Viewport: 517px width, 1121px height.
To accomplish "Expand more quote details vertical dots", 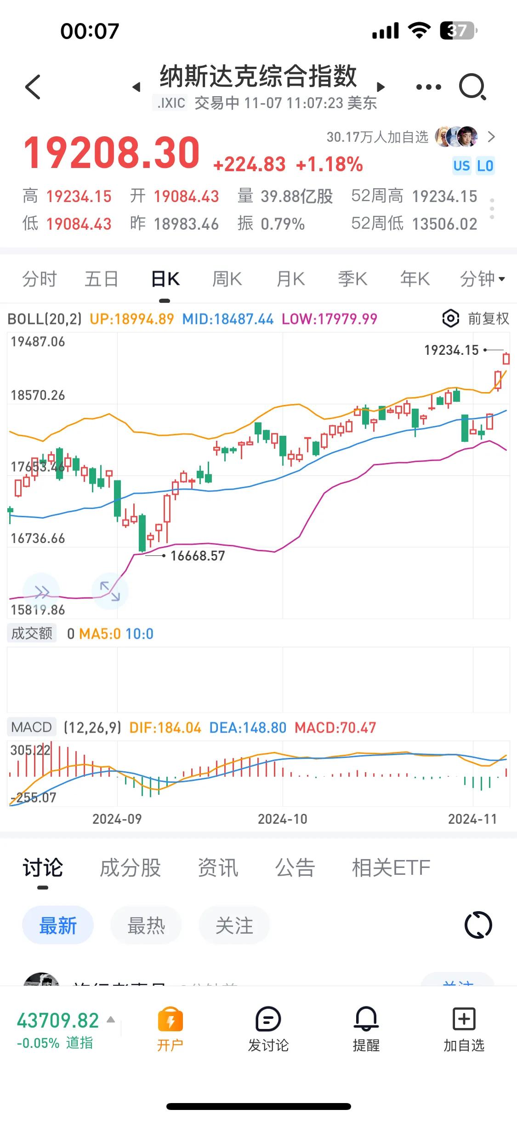I will [492, 208].
